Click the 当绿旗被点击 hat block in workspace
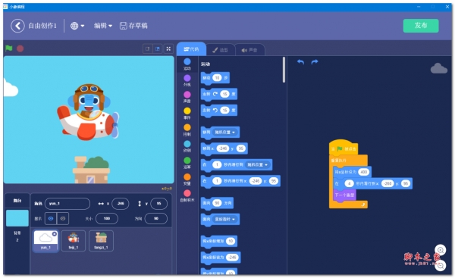Viewport: 455px width, 278px height. (x=344, y=148)
